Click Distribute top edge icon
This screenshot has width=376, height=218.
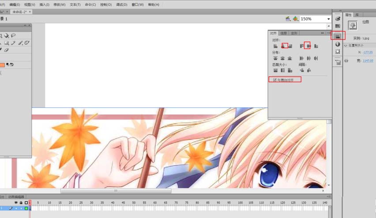coord(275,58)
